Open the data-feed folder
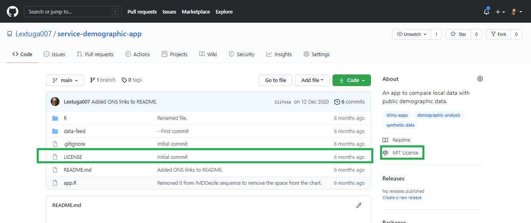This screenshot has width=531, height=223. (x=75, y=131)
